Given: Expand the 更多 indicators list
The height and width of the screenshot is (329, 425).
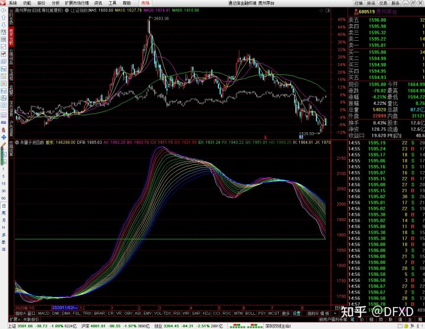Looking at the screenshot, I should tap(286, 314).
